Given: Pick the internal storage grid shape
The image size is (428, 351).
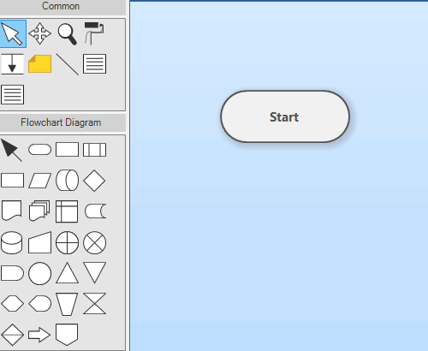Looking at the screenshot, I should 67,211.
